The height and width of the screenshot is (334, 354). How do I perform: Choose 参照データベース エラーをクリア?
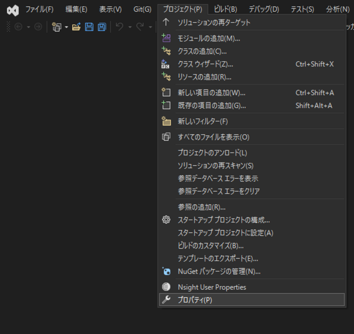(x=252, y=191)
